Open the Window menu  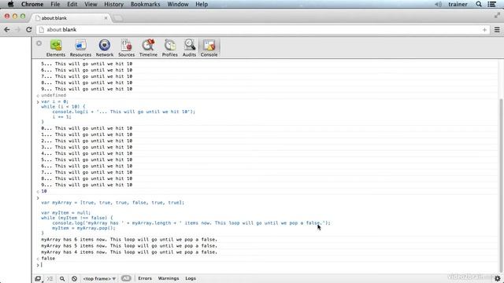[x=178, y=4]
